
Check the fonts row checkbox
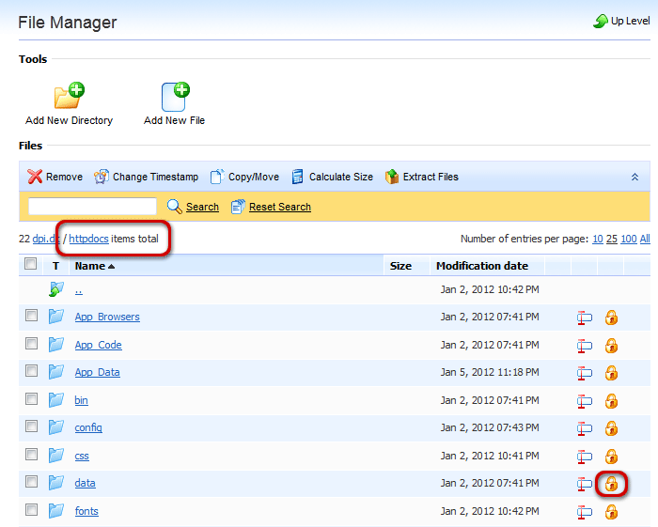click(x=31, y=510)
